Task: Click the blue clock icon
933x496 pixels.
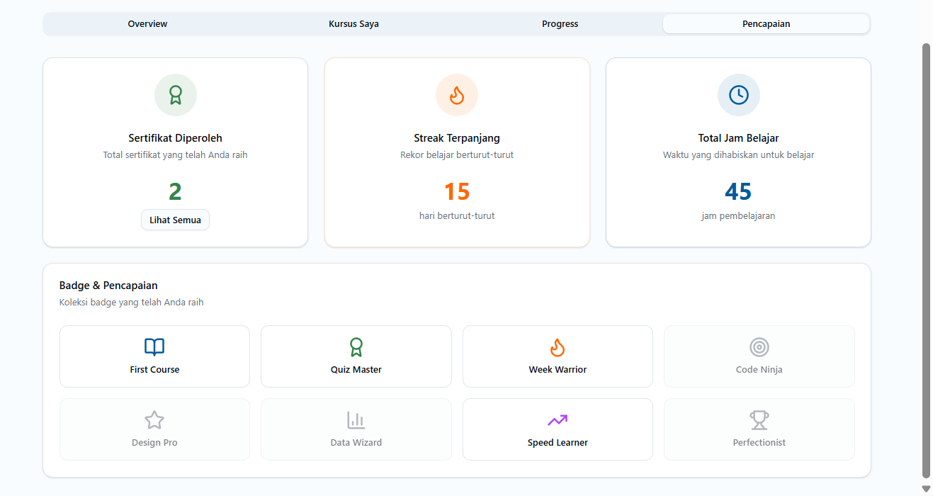Action: 738,95
